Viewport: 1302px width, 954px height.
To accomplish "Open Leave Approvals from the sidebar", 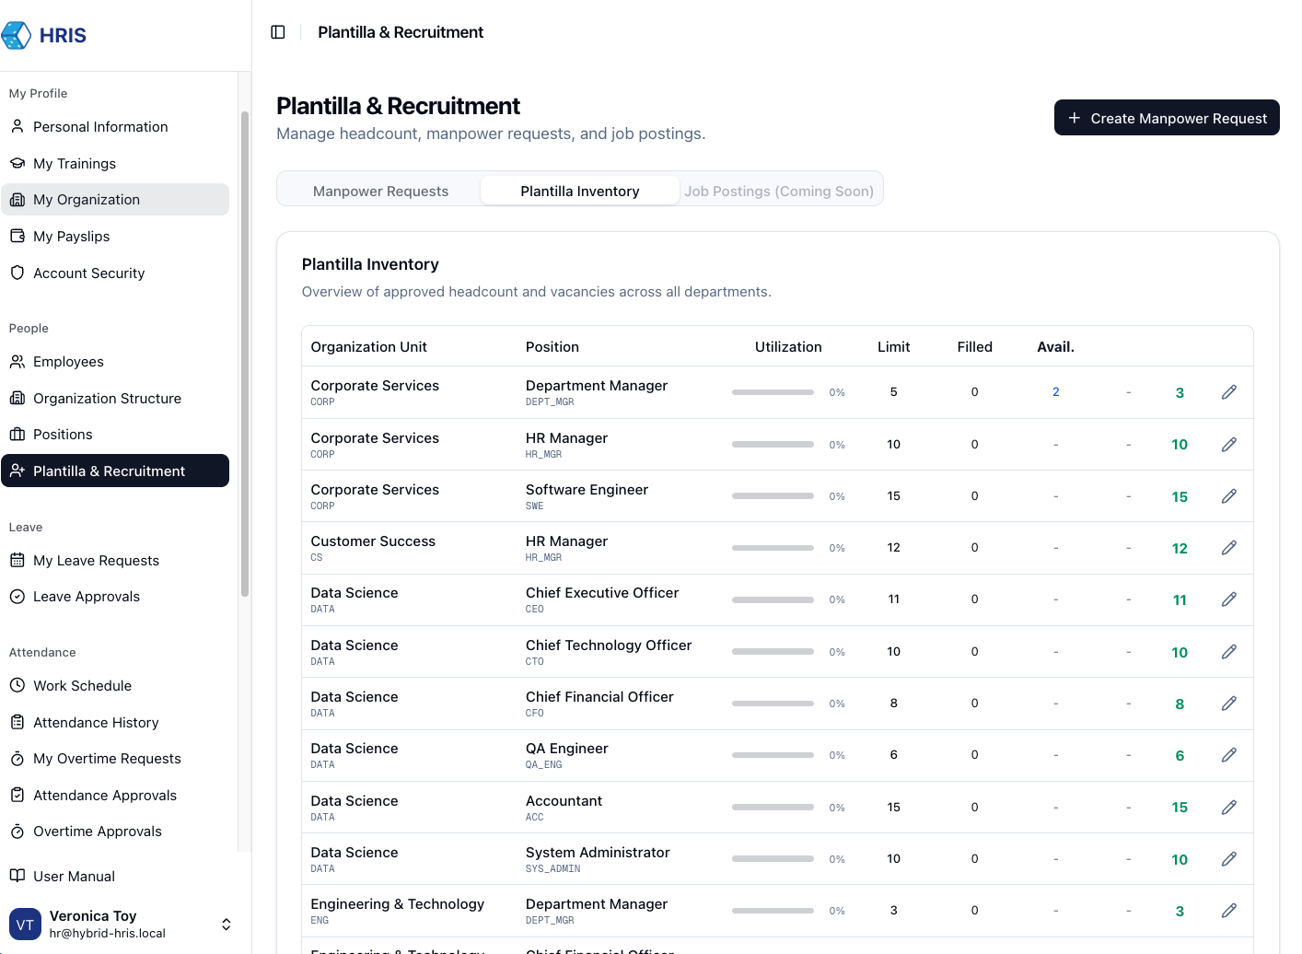I will coord(86,596).
